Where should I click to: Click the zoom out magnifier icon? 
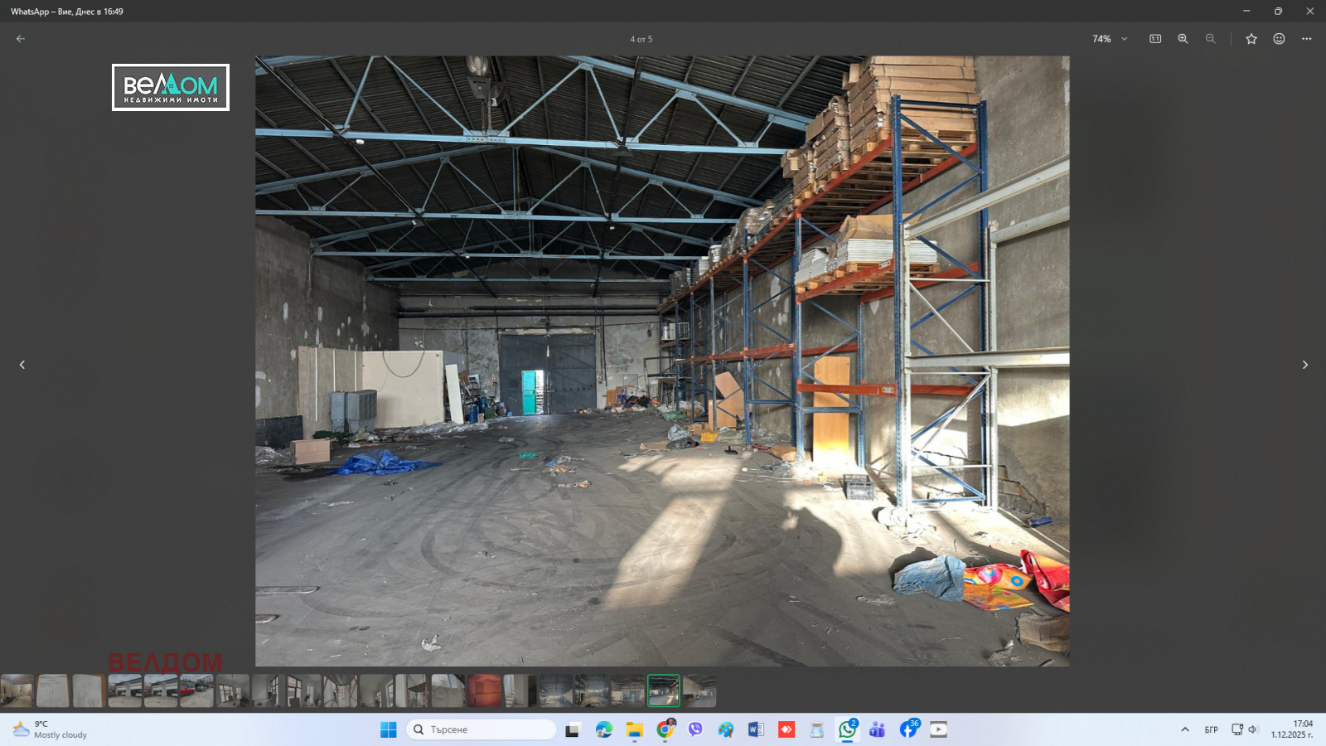click(x=1210, y=39)
